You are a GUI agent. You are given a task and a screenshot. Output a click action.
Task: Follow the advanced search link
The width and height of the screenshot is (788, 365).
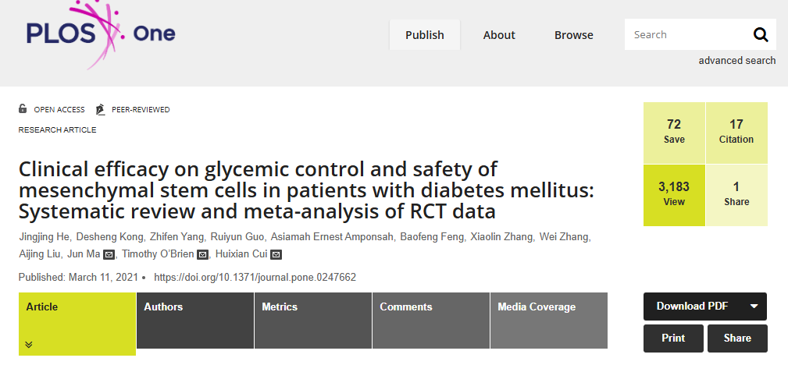coord(737,61)
